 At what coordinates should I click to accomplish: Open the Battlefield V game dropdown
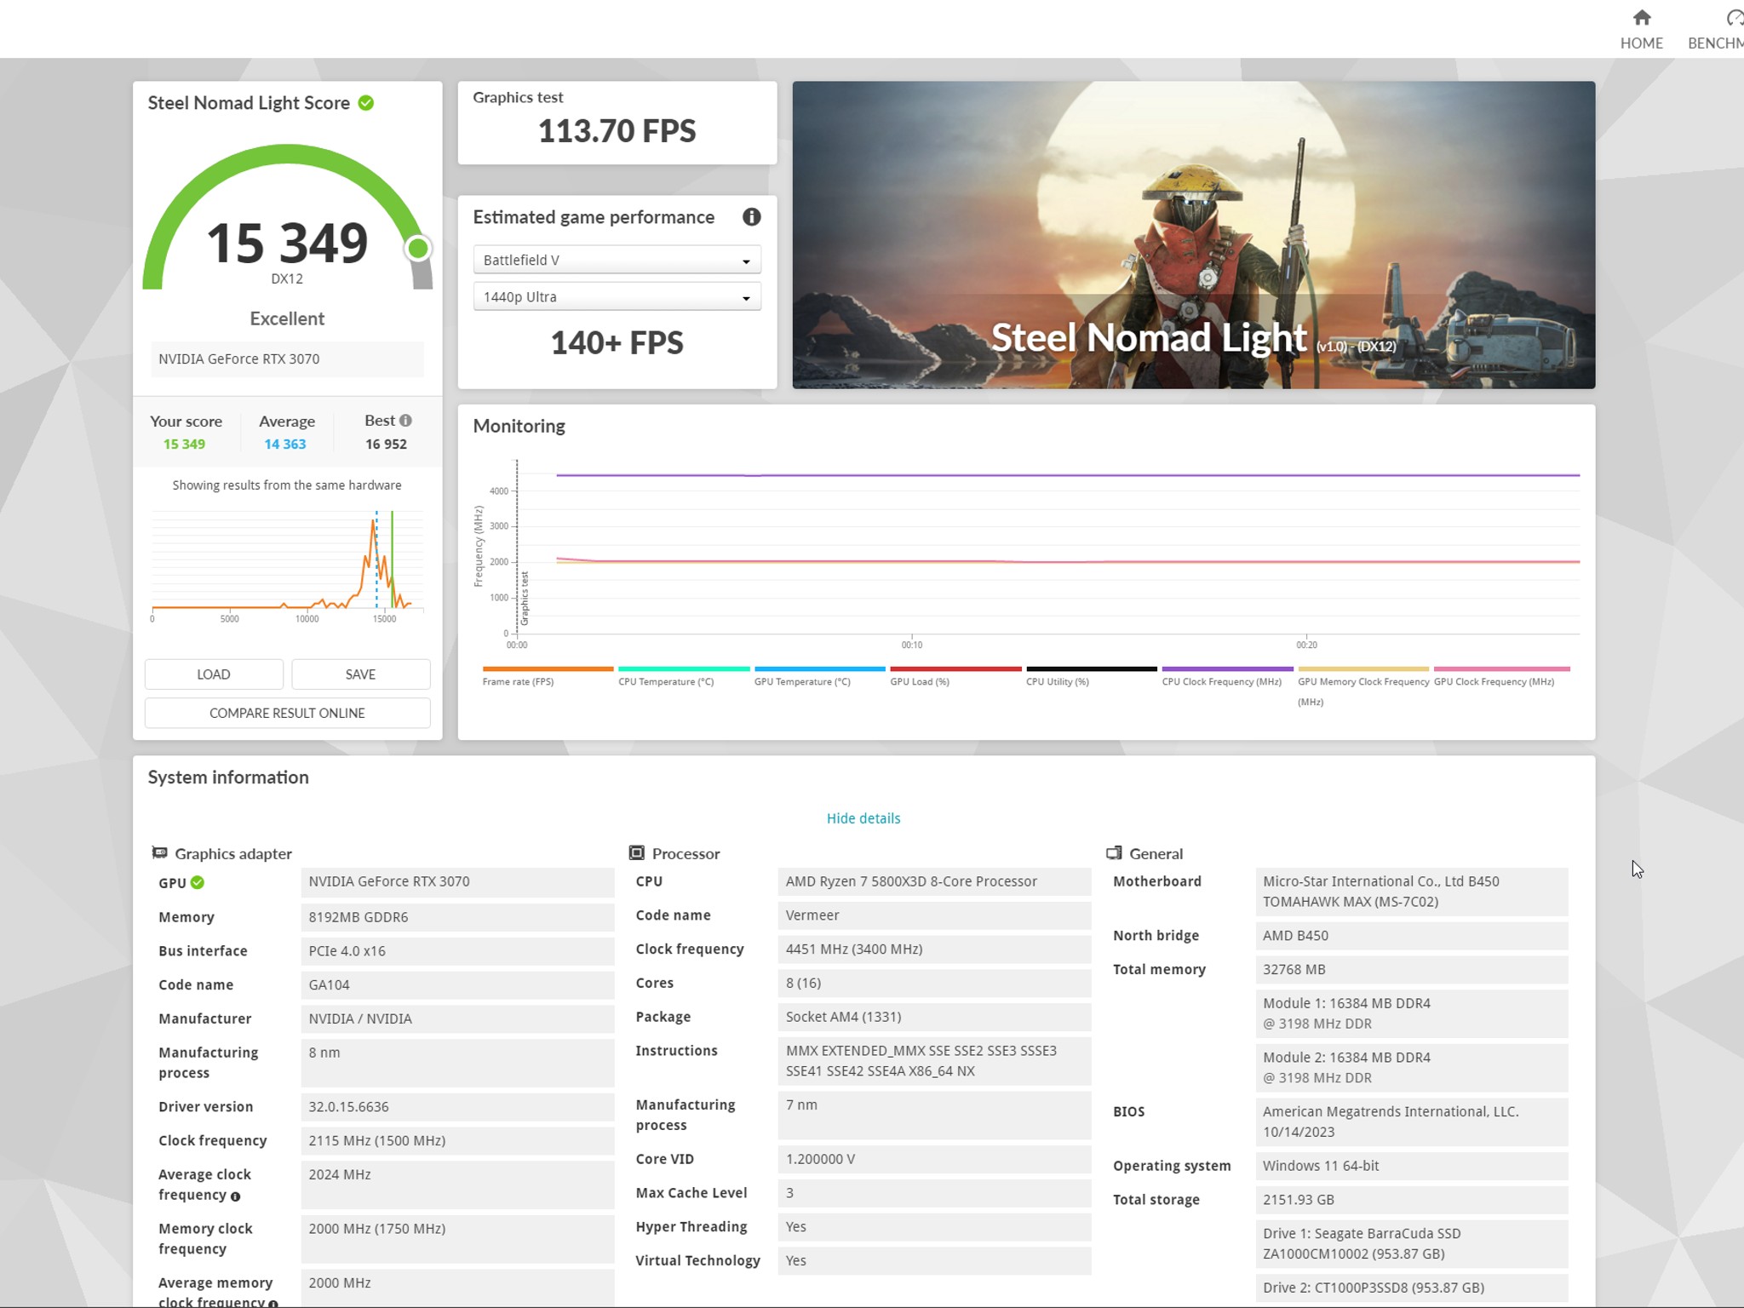(x=617, y=260)
